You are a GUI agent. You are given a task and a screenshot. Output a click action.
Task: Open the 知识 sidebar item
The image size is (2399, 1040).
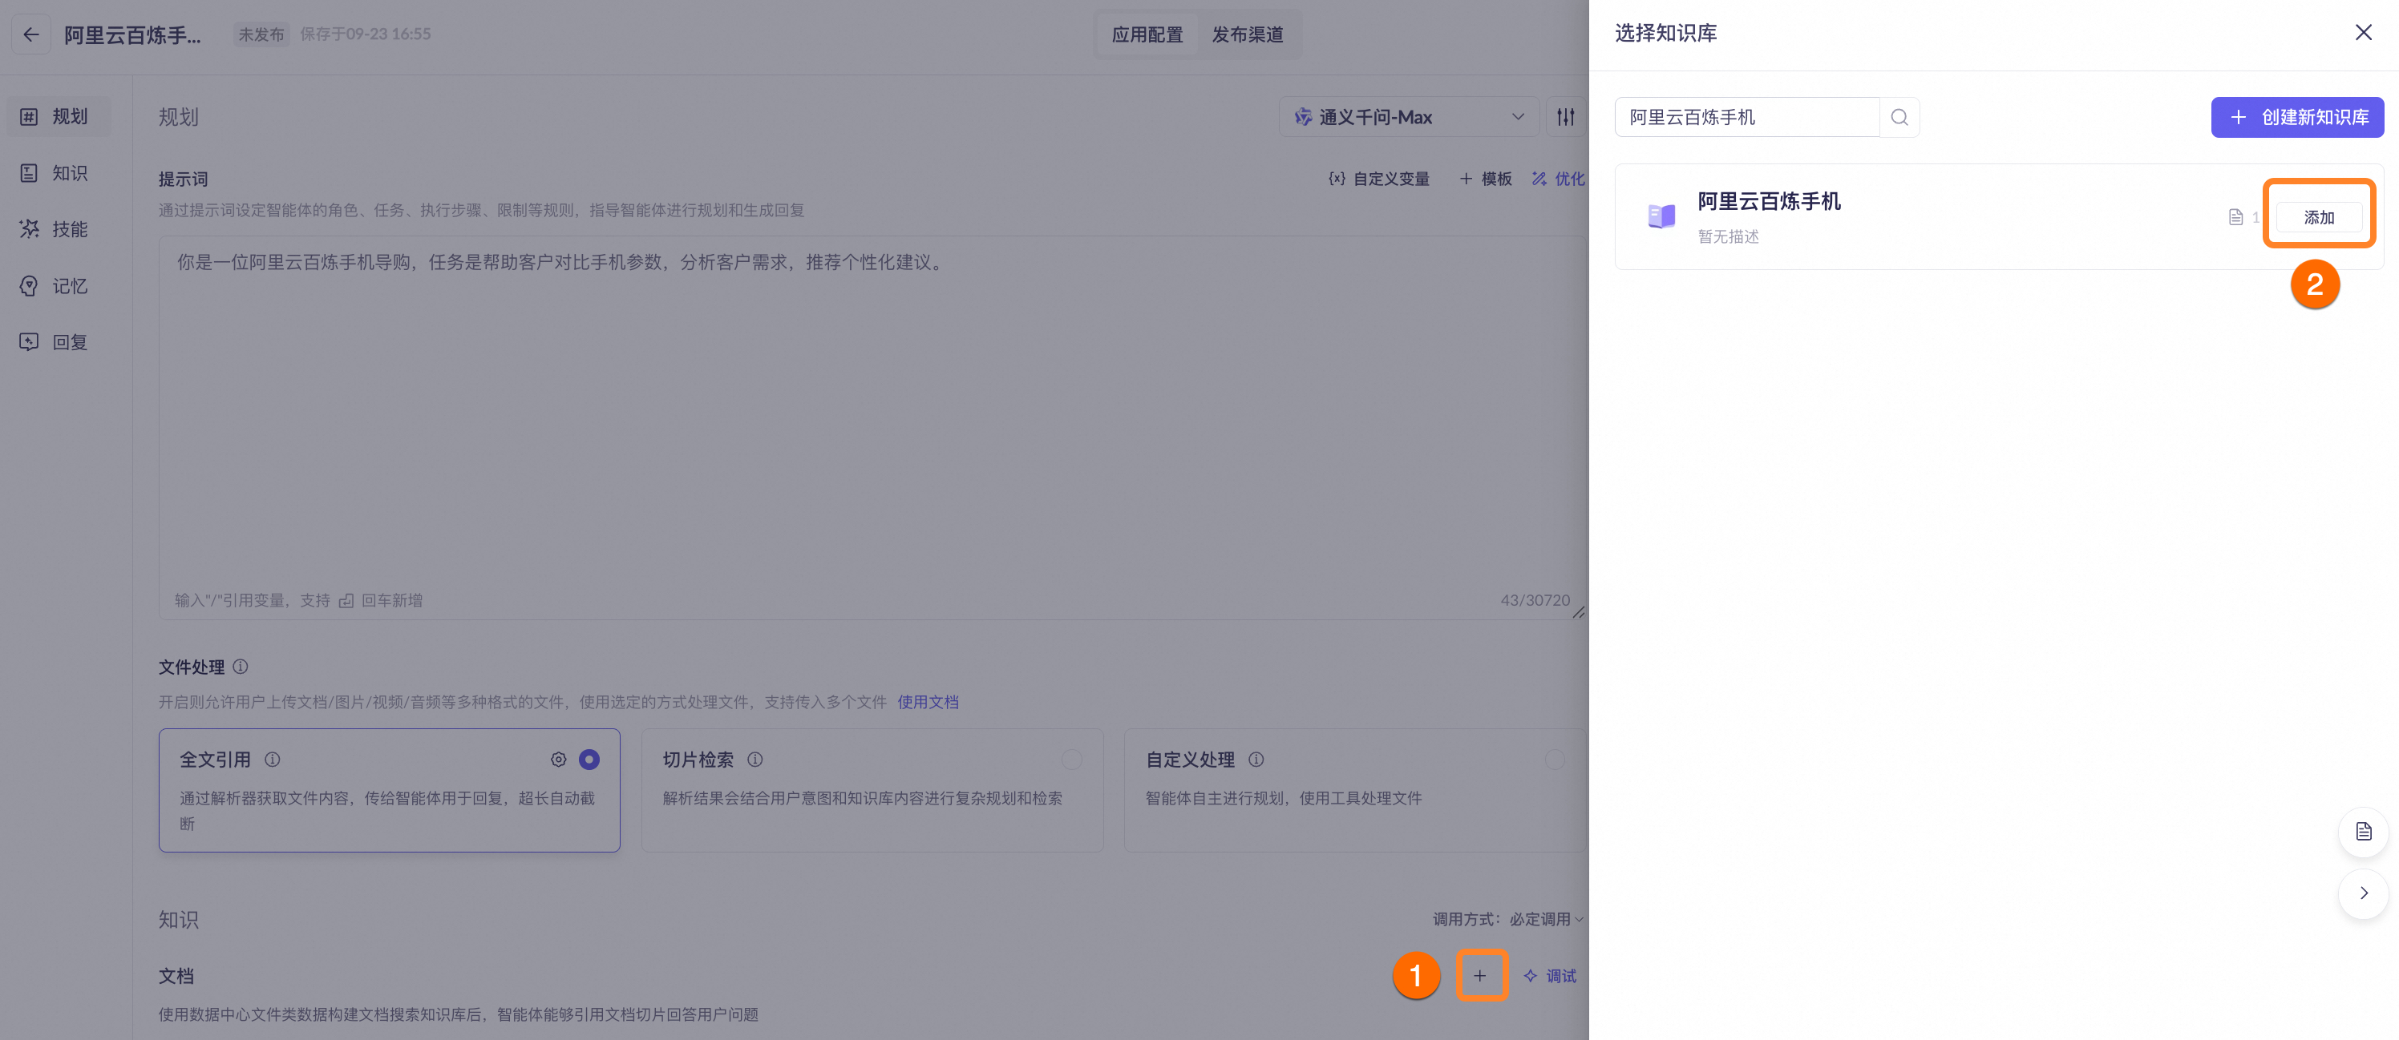pos(58,173)
